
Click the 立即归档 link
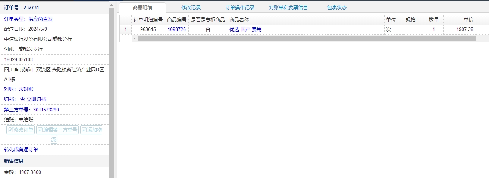point(36,99)
